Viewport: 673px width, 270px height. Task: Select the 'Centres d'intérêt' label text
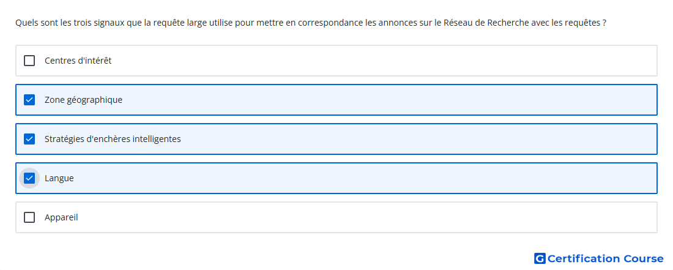point(78,61)
